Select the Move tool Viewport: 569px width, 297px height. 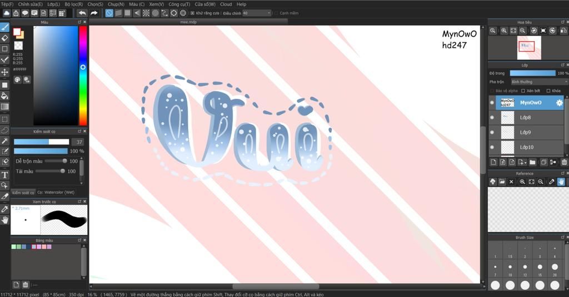(x=4, y=72)
